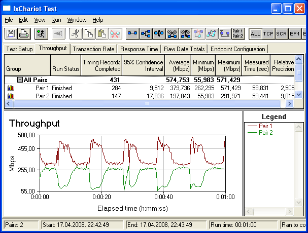Click the Stop test icon
Image resolution: width=308 pixels, height=233 pixels.
pos(58,34)
